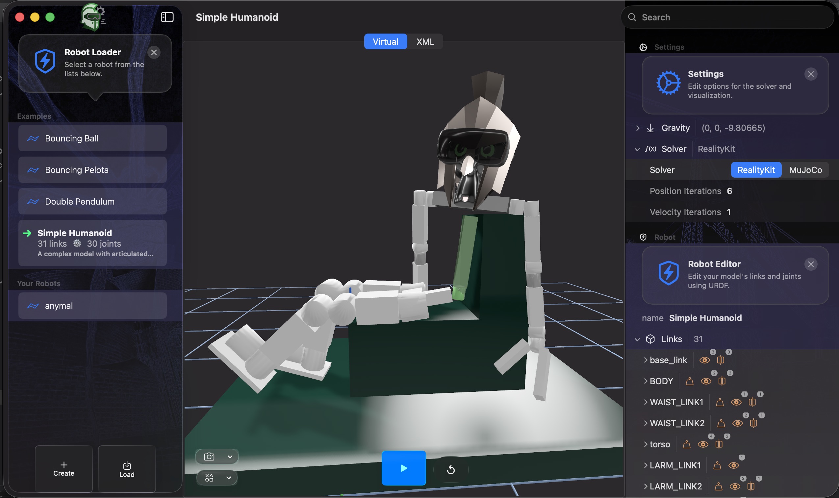Click LARM_LINK1's mass weight icon
Image resolution: width=839 pixels, height=498 pixels.
coord(717,465)
